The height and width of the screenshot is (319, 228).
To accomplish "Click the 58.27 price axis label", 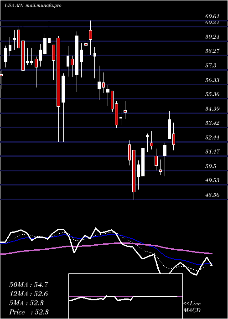I will 212,51.
